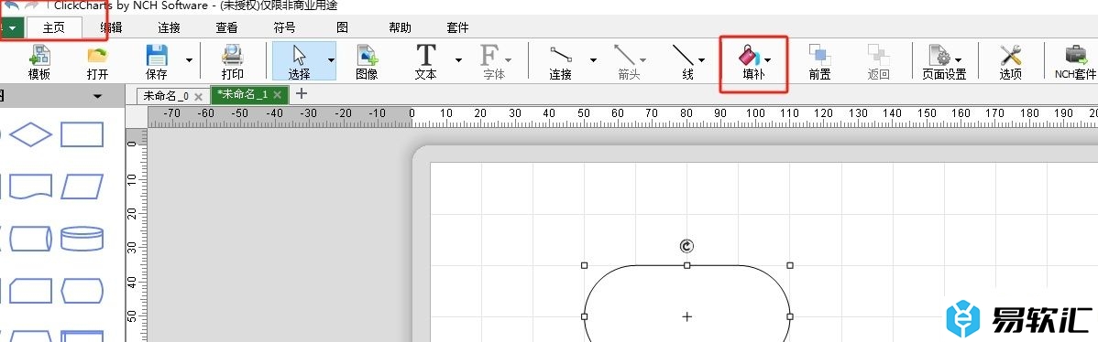Pick the diamond decision shape
Image resolution: width=1098 pixels, height=342 pixels.
pyautogui.click(x=31, y=134)
